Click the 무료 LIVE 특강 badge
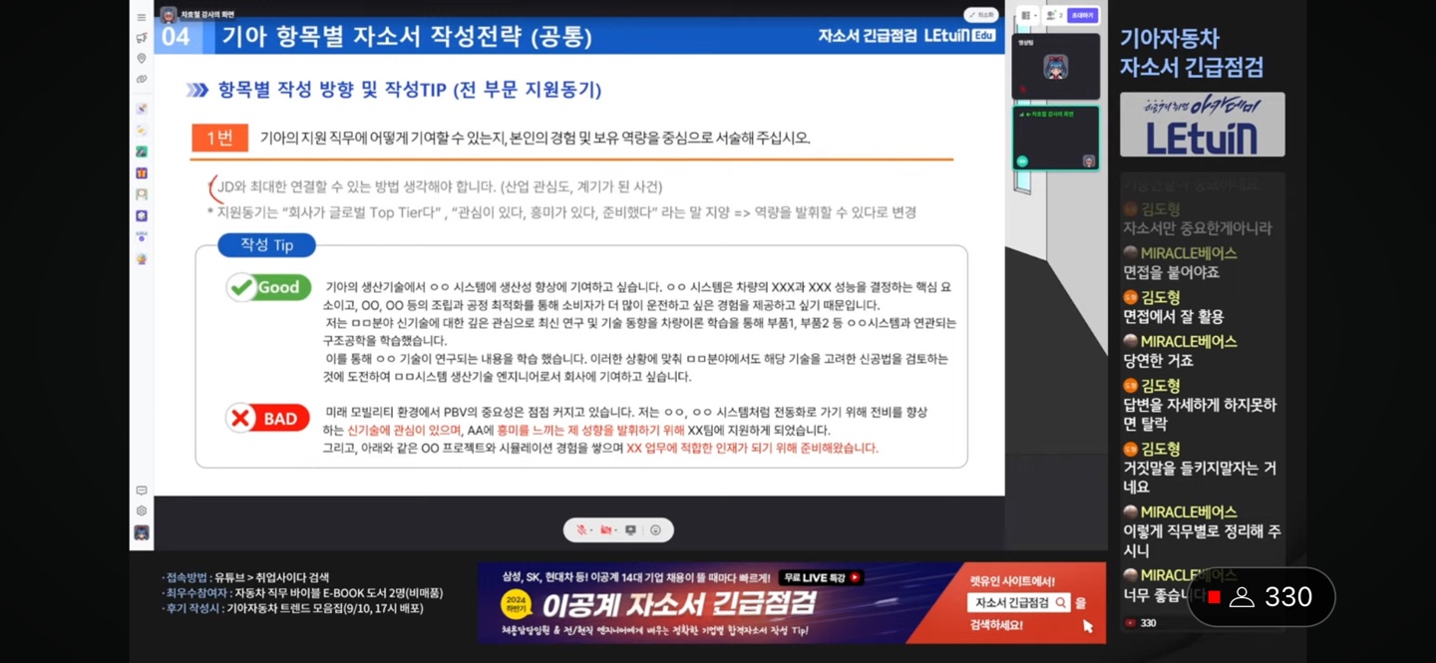Viewport: 1436px width, 663px height. tap(820, 577)
